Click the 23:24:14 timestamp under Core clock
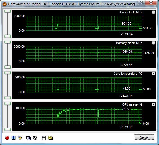 coord(127,34)
